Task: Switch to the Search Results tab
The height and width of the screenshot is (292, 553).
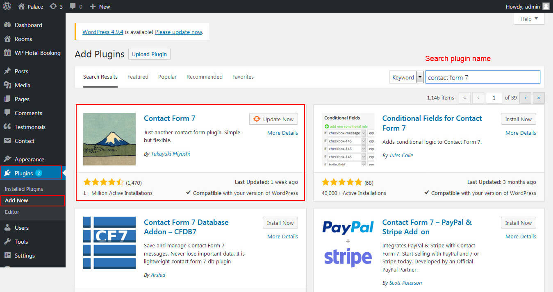Action: coord(100,77)
